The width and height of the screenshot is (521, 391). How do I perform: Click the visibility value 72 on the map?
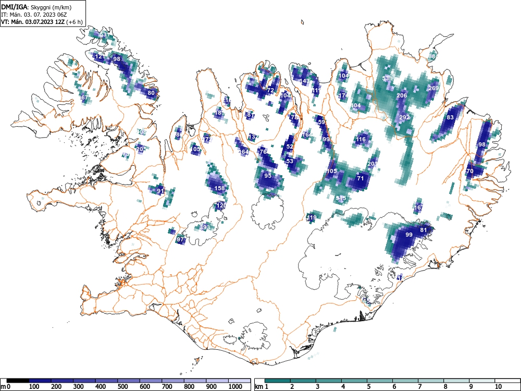click(270, 90)
